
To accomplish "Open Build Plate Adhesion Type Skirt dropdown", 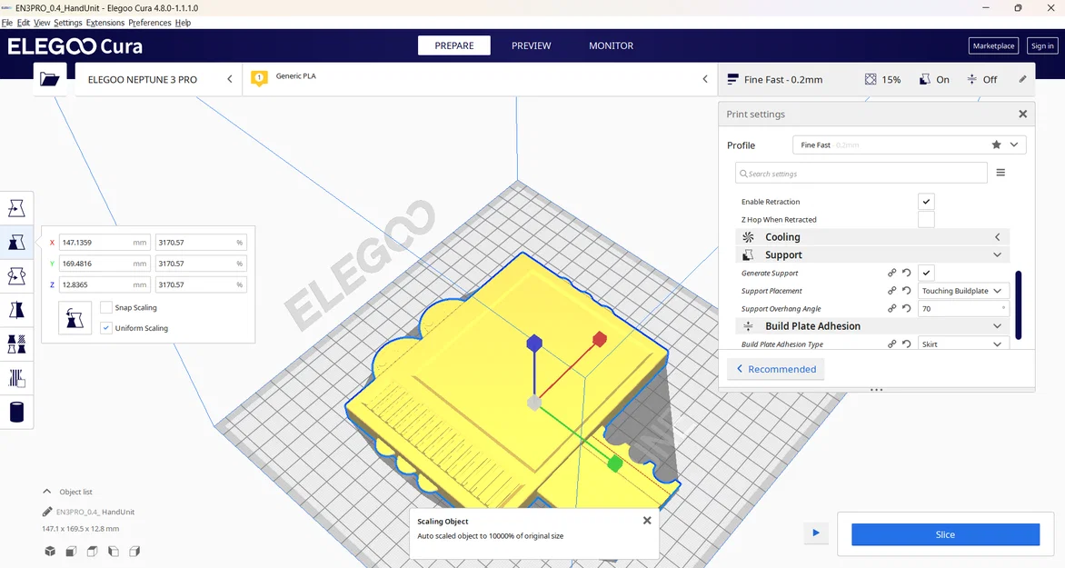I will point(963,344).
